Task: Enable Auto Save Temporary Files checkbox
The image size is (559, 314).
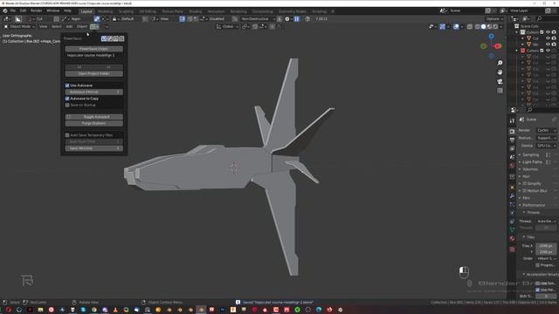Action: tap(67, 135)
